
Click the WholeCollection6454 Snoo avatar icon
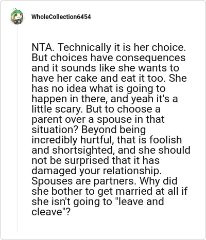click(x=17, y=16)
